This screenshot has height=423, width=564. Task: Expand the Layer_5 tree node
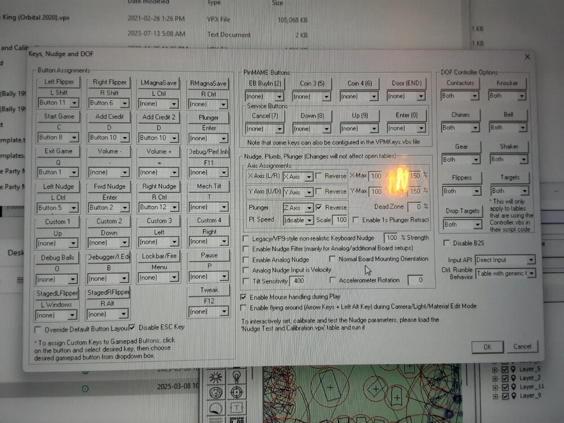(495, 369)
